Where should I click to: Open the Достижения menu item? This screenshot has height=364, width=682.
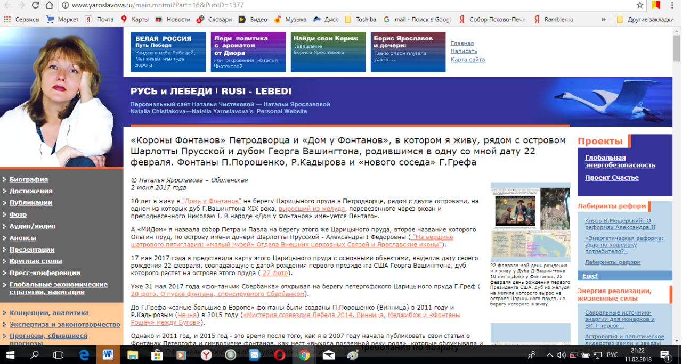(31, 191)
